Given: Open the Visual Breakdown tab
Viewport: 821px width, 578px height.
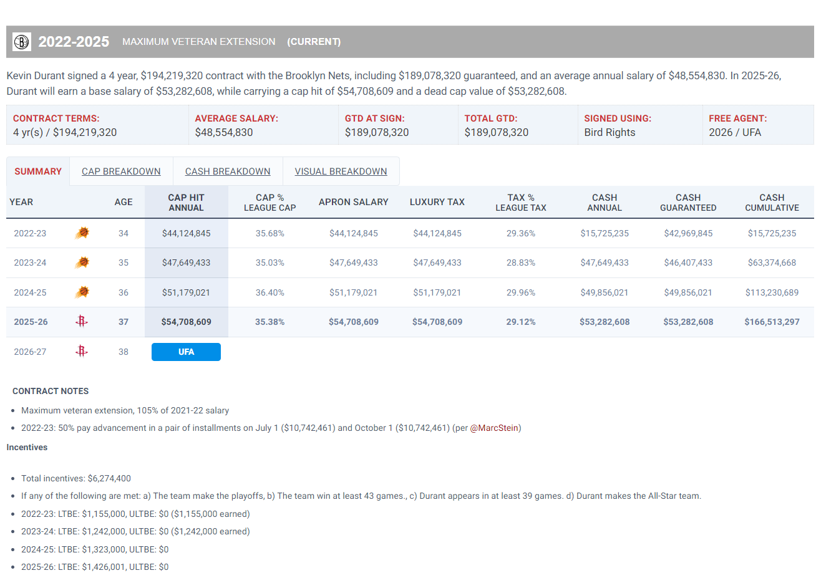Looking at the screenshot, I should [x=341, y=171].
